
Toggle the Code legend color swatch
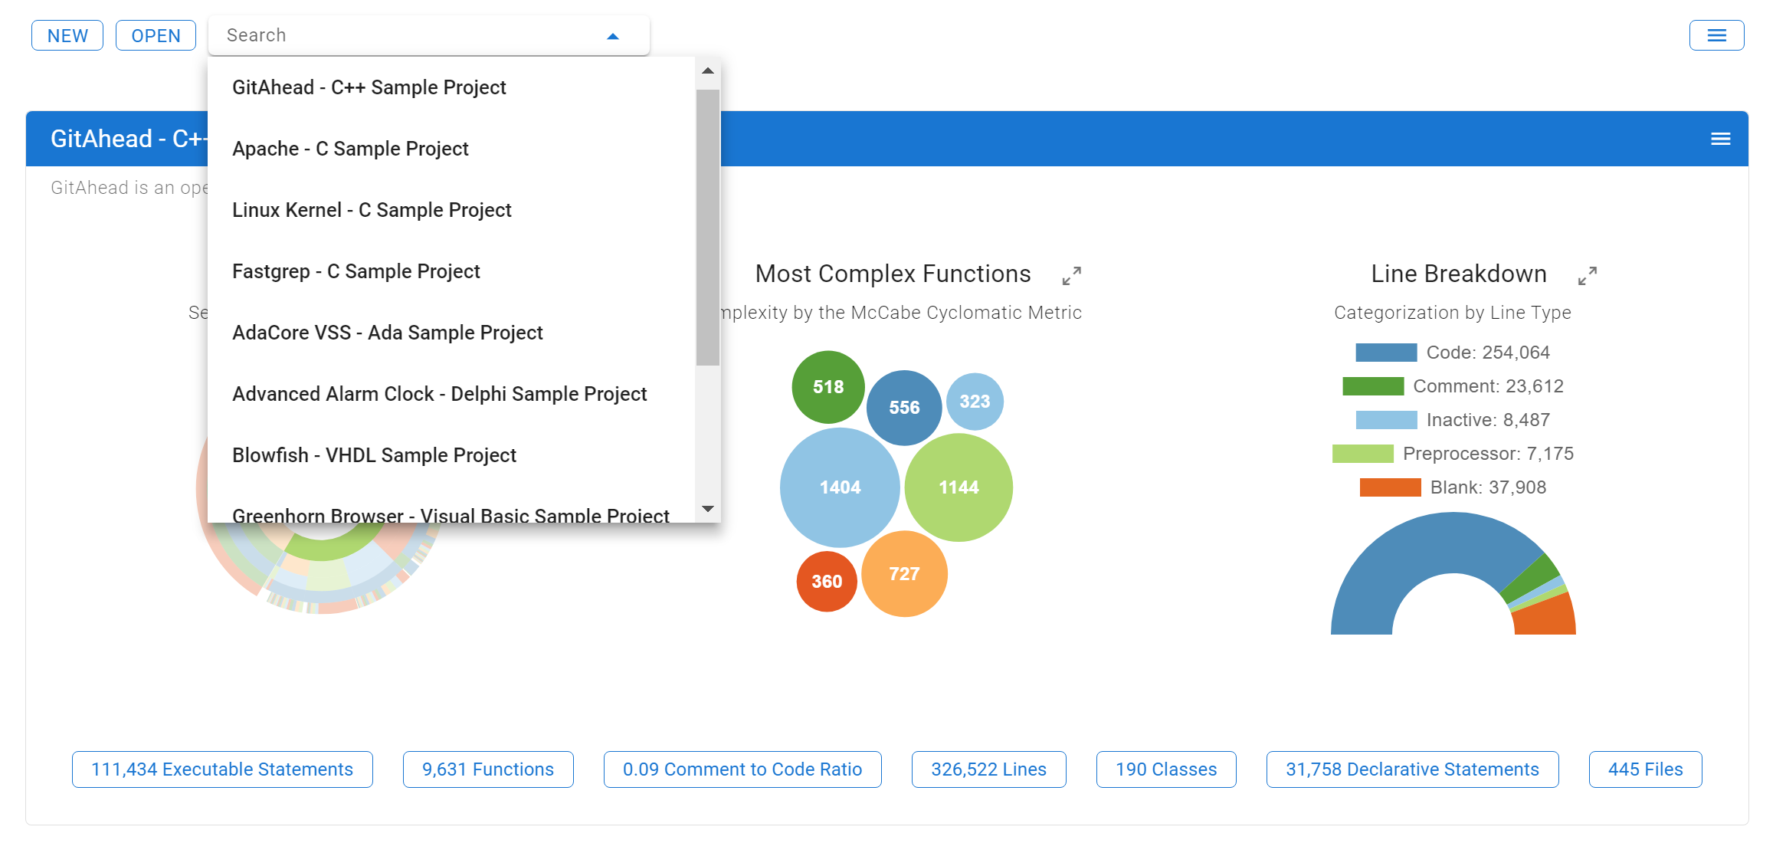pos(1385,353)
